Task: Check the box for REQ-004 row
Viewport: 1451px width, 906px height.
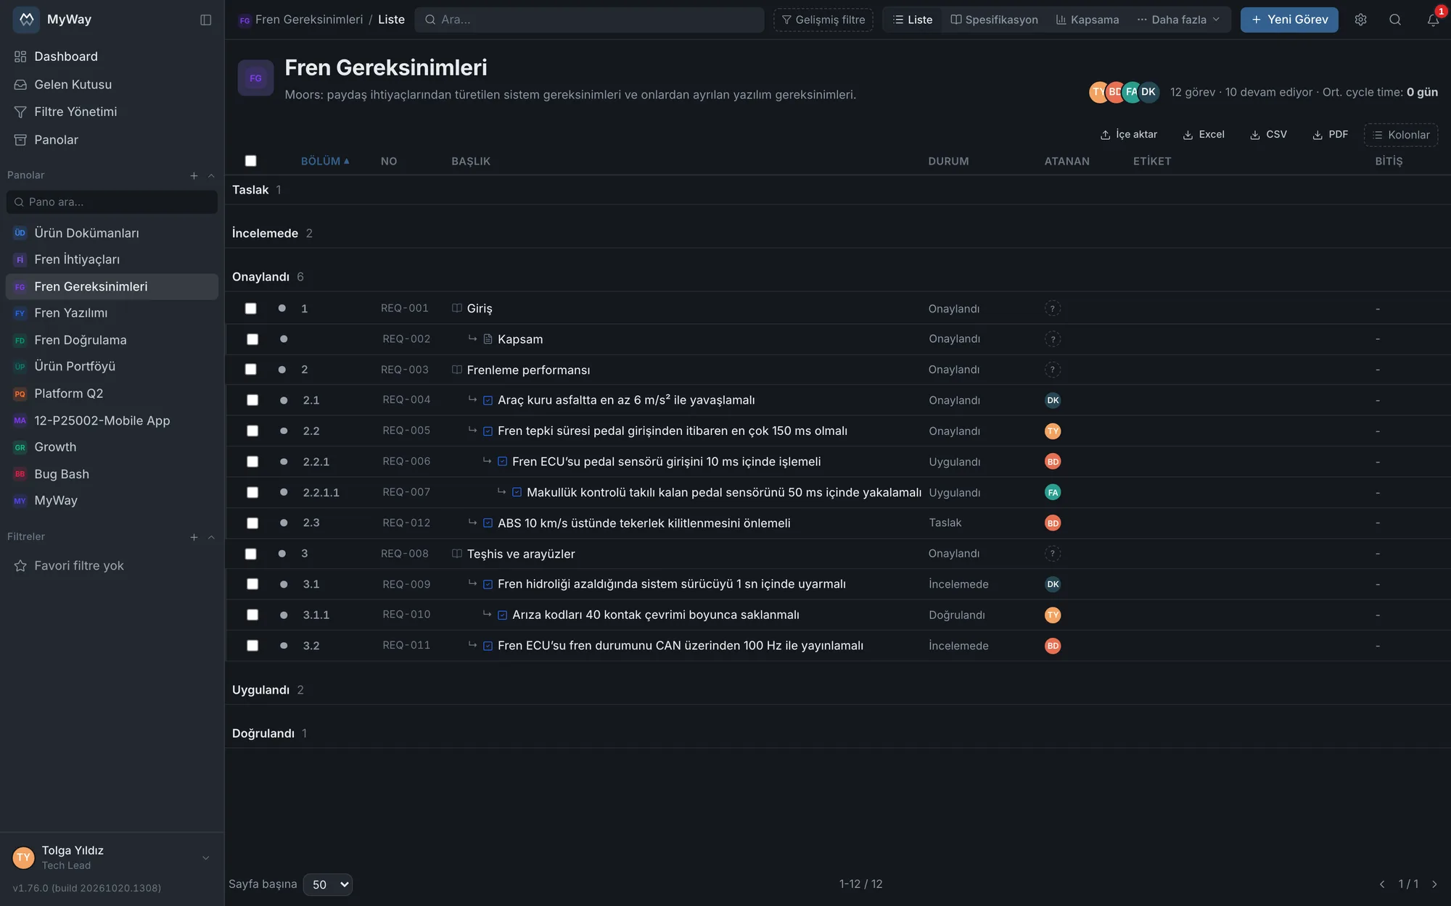Action: (252, 400)
